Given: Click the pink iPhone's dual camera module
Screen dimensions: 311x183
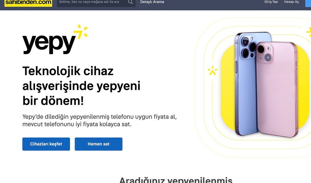Looking at the screenshot, I should point(265,53).
